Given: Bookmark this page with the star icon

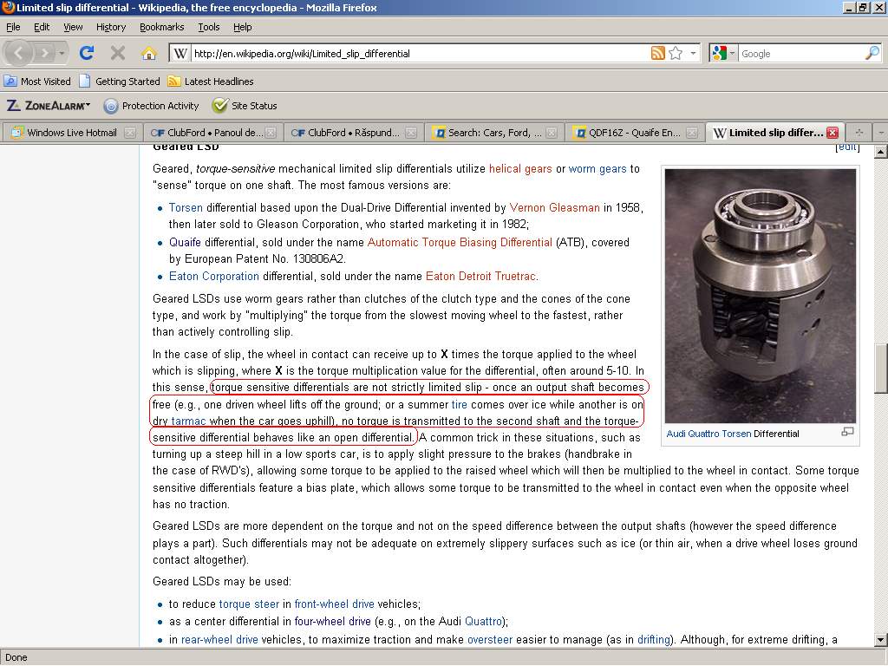Looking at the screenshot, I should (x=676, y=53).
